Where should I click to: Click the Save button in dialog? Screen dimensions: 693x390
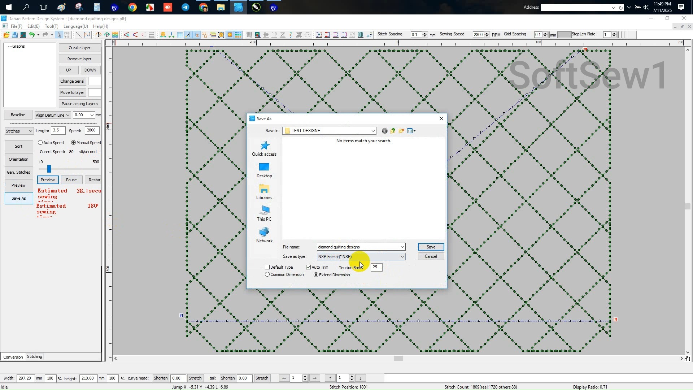(431, 247)
